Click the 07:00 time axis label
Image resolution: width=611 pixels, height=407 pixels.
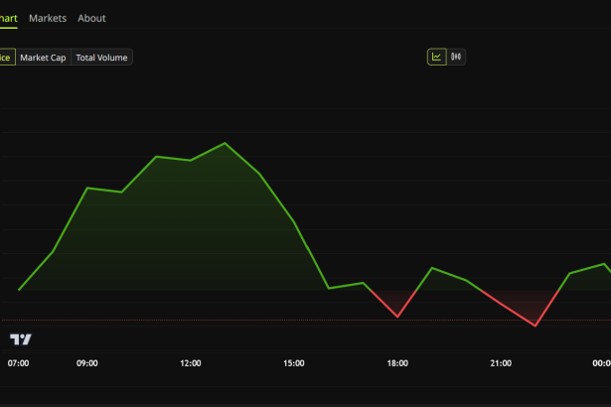pyautogui.click(x=18, y=363)
